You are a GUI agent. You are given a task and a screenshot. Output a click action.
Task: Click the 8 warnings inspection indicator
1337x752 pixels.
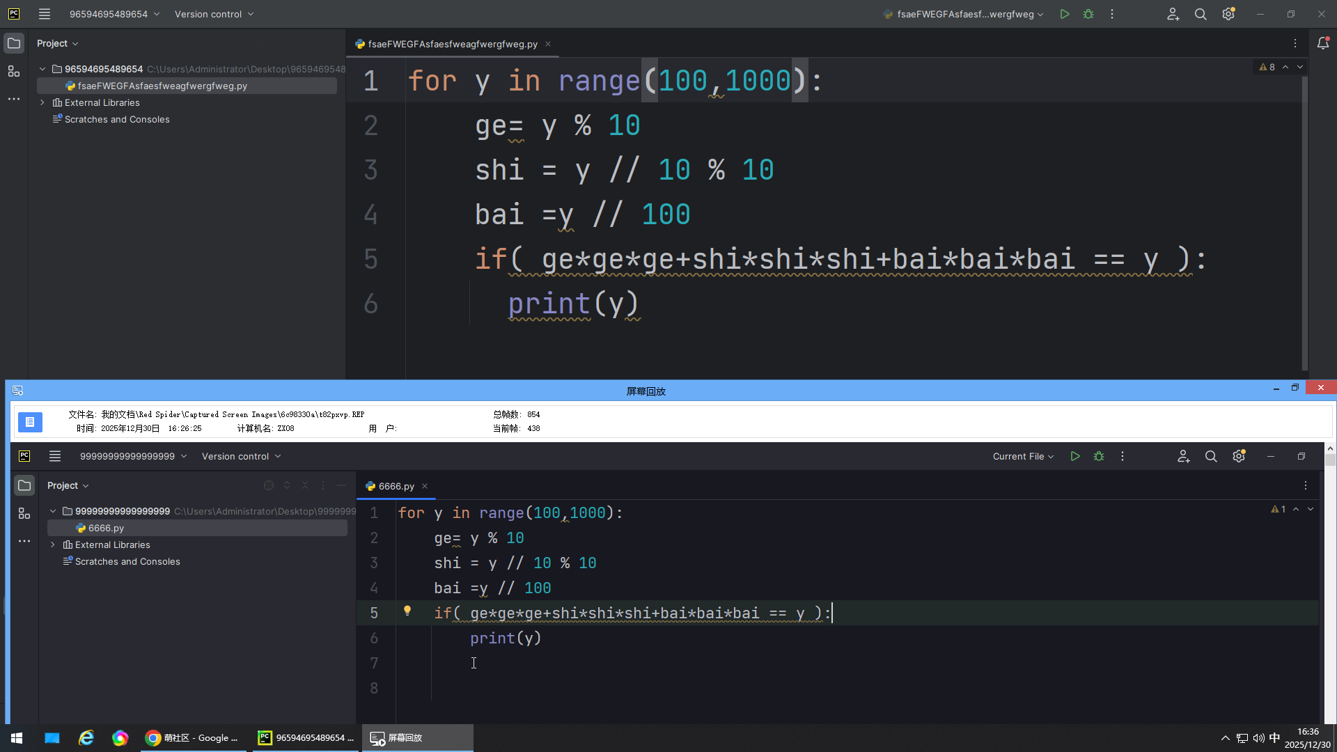[1267, 67]
